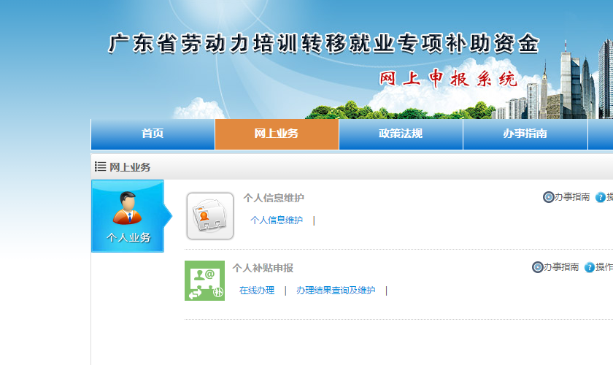Switch to the 办事指南 navigation tab
This screenshot has height=365, width=613.
pos(525,134)
